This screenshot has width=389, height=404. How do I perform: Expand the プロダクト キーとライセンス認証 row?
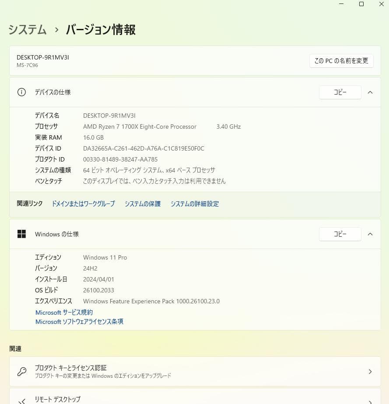(x=370, y=371)
